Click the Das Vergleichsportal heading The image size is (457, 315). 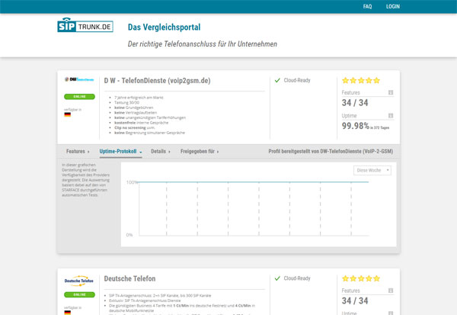tap(164, 27)
